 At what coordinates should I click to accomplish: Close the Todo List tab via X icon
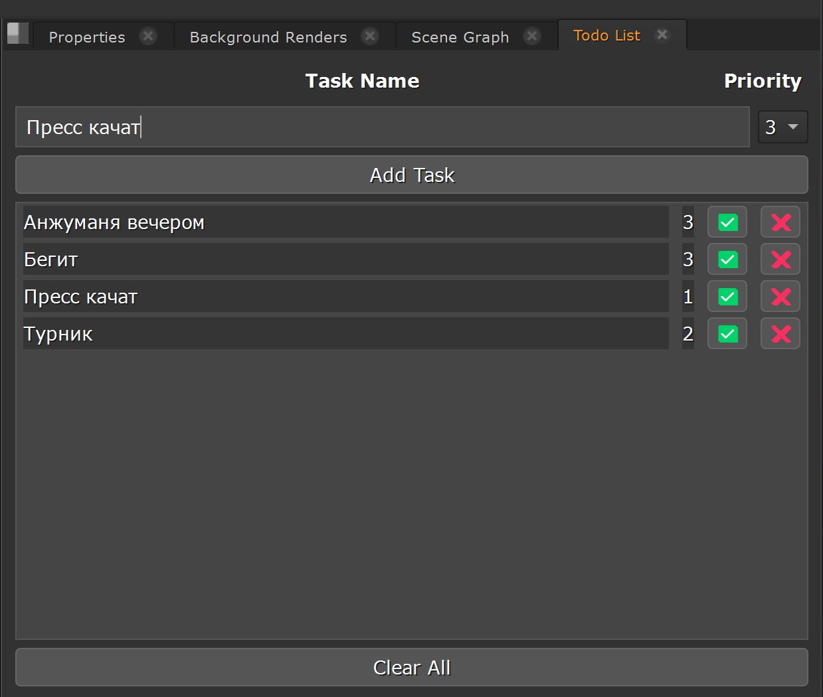point(662,35)
